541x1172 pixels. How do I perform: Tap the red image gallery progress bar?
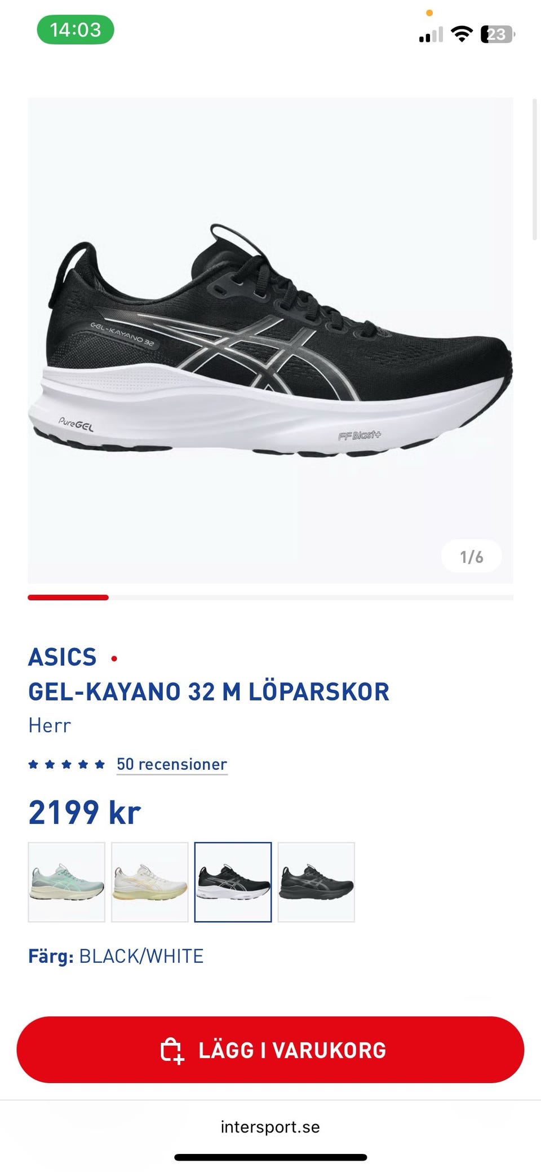pos(68,597)
